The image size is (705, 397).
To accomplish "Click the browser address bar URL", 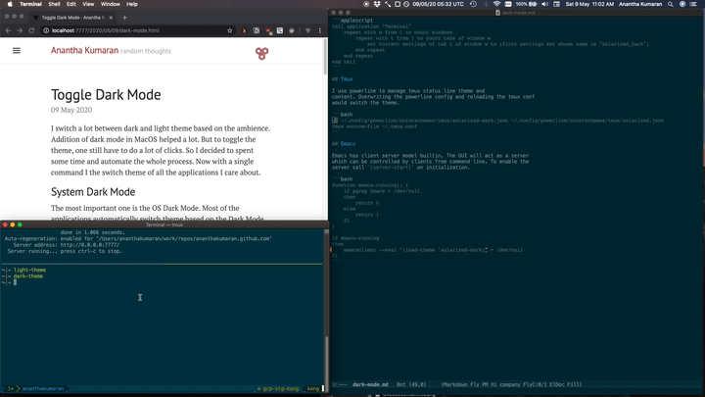I will coord(105,30).
